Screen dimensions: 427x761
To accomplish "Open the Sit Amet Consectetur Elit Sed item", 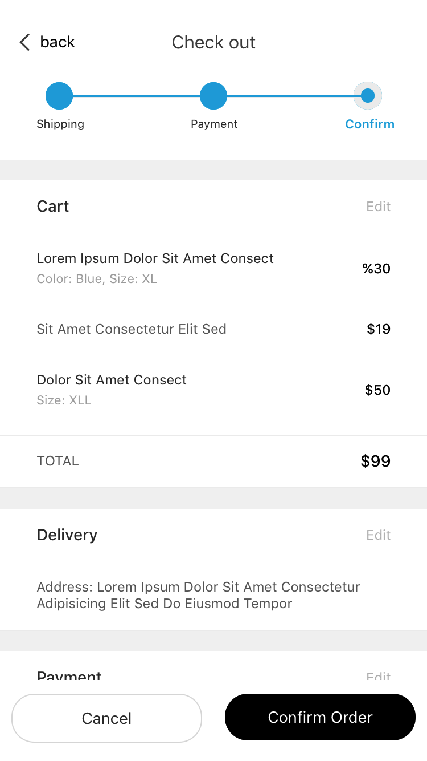I will pos(132,329).
